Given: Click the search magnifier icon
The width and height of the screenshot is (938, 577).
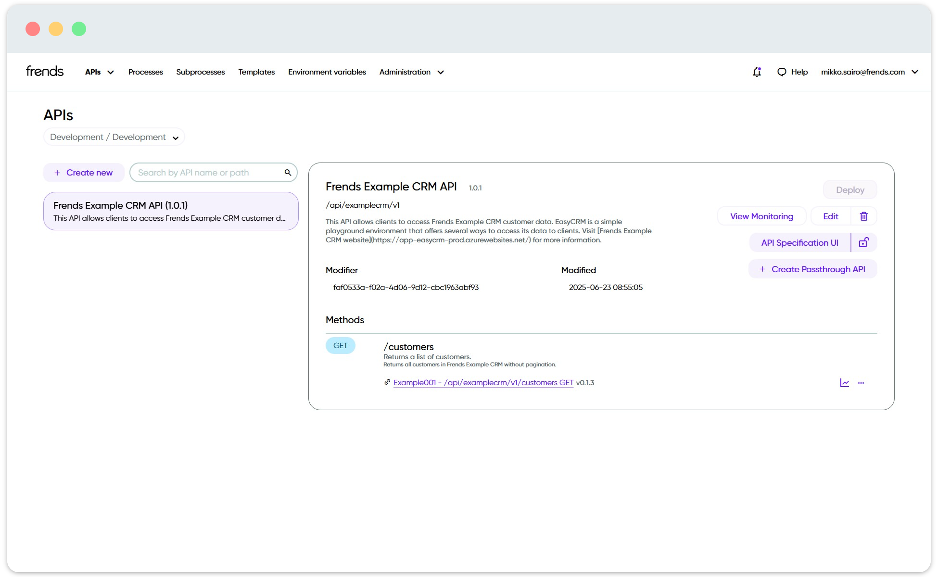Looking at the screenshot, I should tap(288, 173).
